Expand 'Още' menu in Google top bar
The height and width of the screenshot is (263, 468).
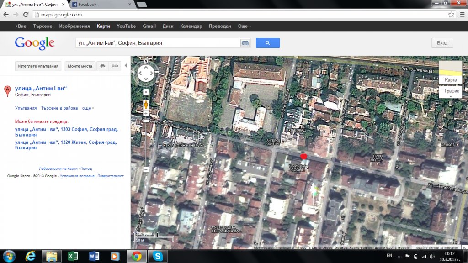pos(245,26)
